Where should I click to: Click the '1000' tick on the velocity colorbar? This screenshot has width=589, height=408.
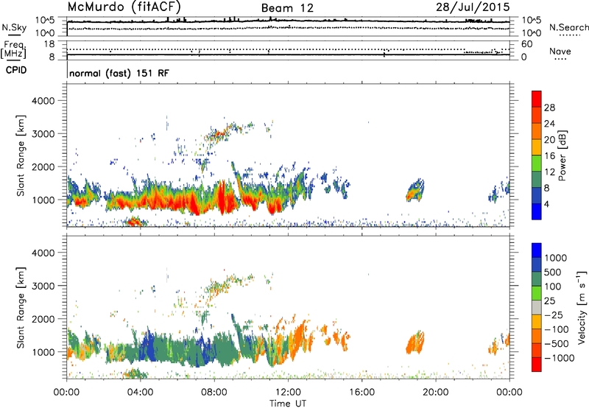pos(555,258)
